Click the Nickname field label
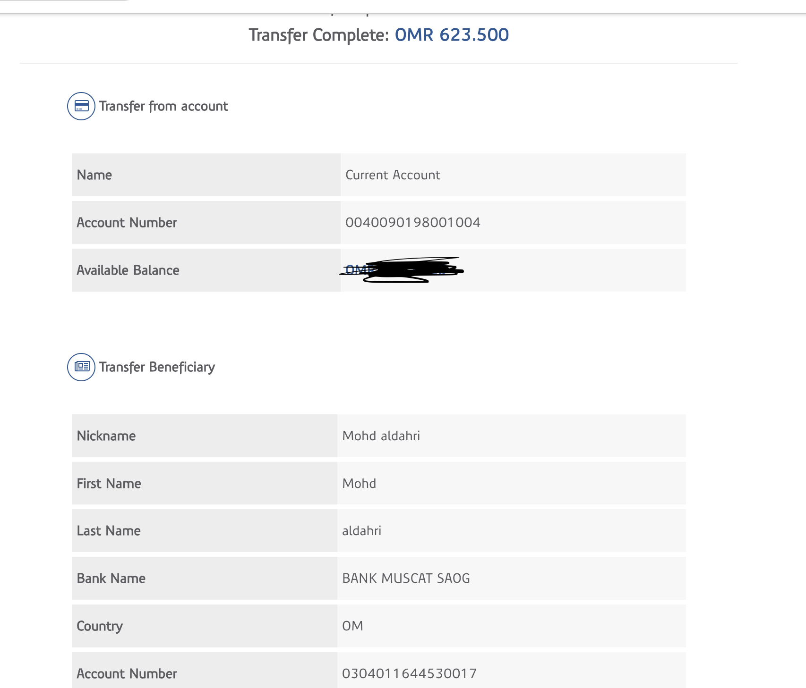The height and width of the screenshot is (688, 806). (106, 436)
